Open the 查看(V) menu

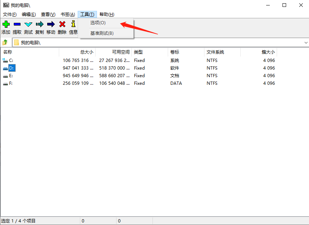(48, 14)
